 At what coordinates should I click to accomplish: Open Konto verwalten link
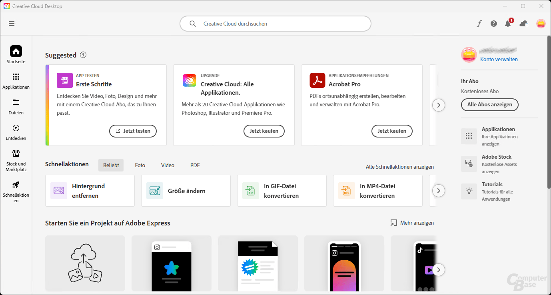tap(499, 59)
